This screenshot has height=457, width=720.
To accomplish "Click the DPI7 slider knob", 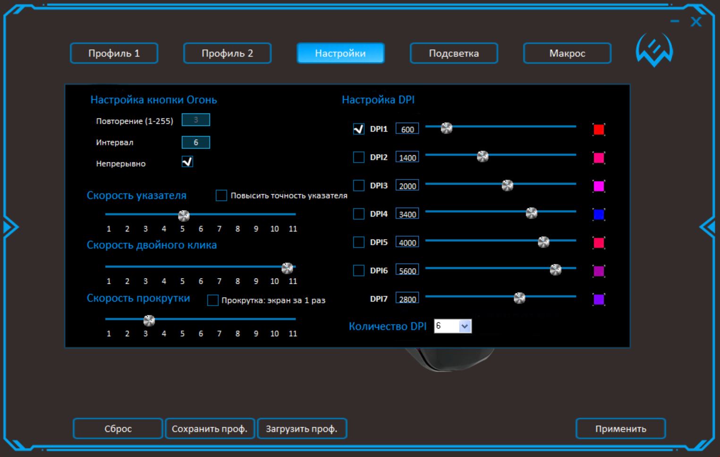I will pyautogui.click(x=519, y=298).
